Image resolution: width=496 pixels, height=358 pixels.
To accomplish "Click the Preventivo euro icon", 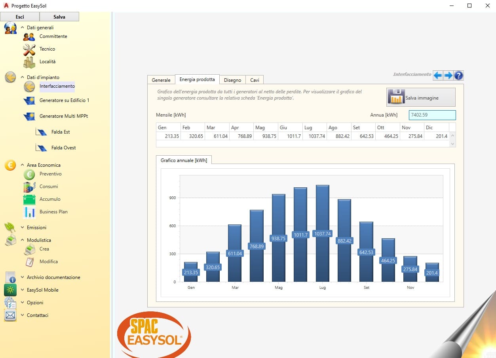I will click(29, 174).
